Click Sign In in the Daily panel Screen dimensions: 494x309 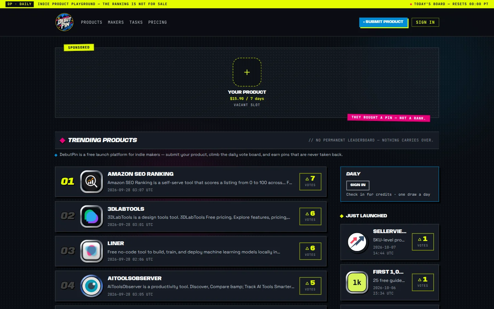(x=358, y=185)
